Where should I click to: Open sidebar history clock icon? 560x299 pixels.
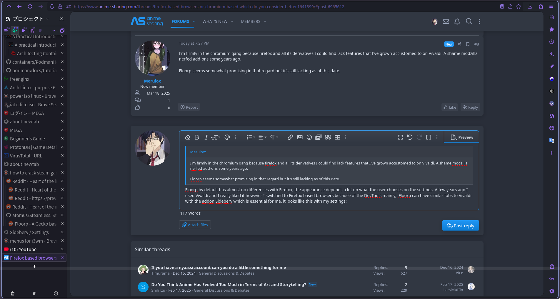(56, 293)
